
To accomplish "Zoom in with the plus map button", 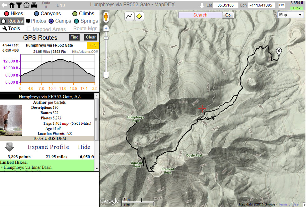I will click(106, 28).
